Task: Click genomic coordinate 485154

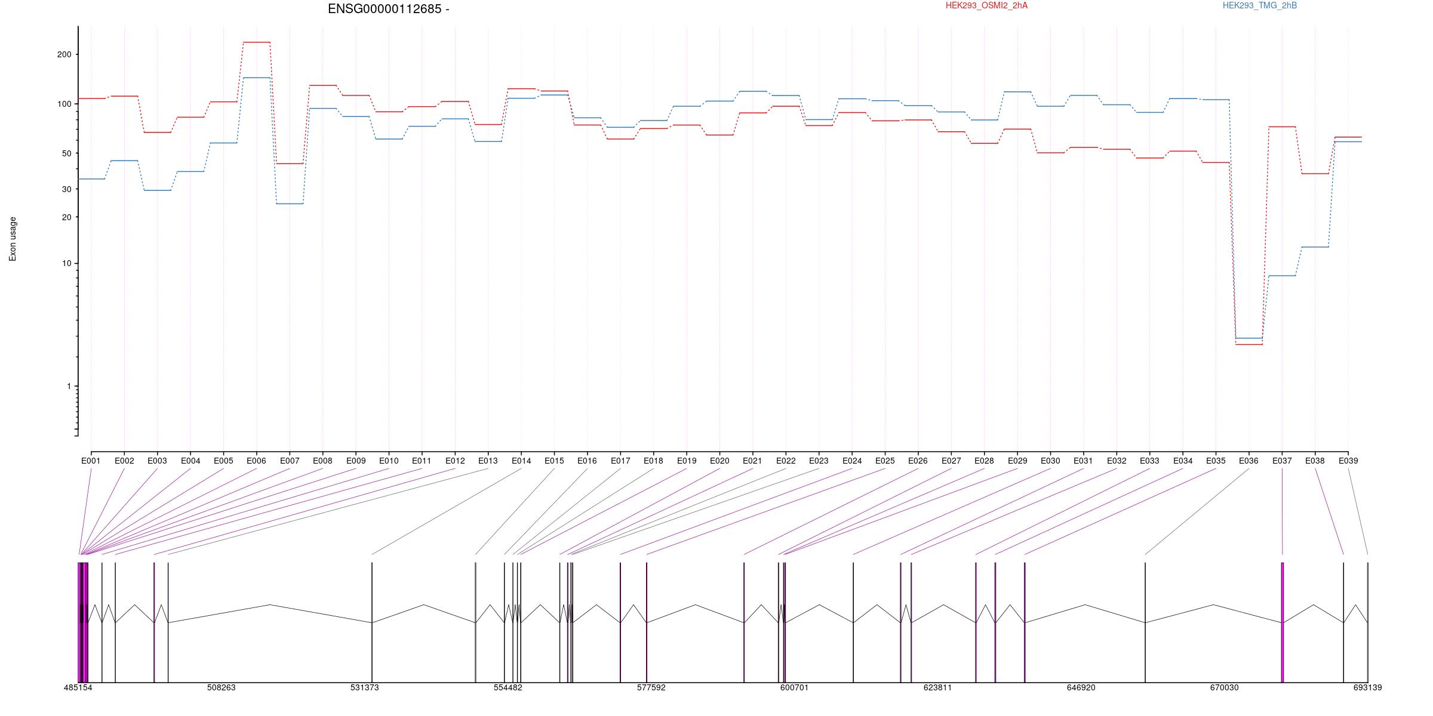Action: pyautogui.click(x=78, y=687)
